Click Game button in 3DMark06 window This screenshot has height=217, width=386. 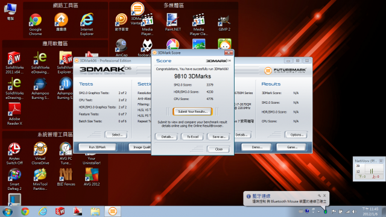291,147
